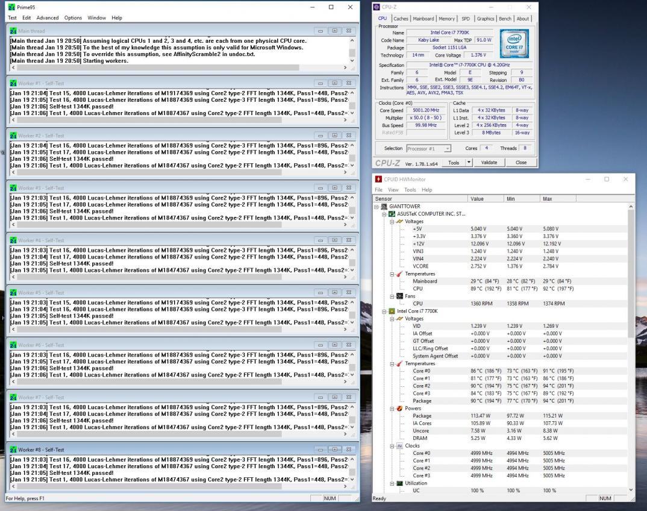647x511 pixels.
Task: Click the Main thread horizontal scrollbar
Action: pos(158,67)
